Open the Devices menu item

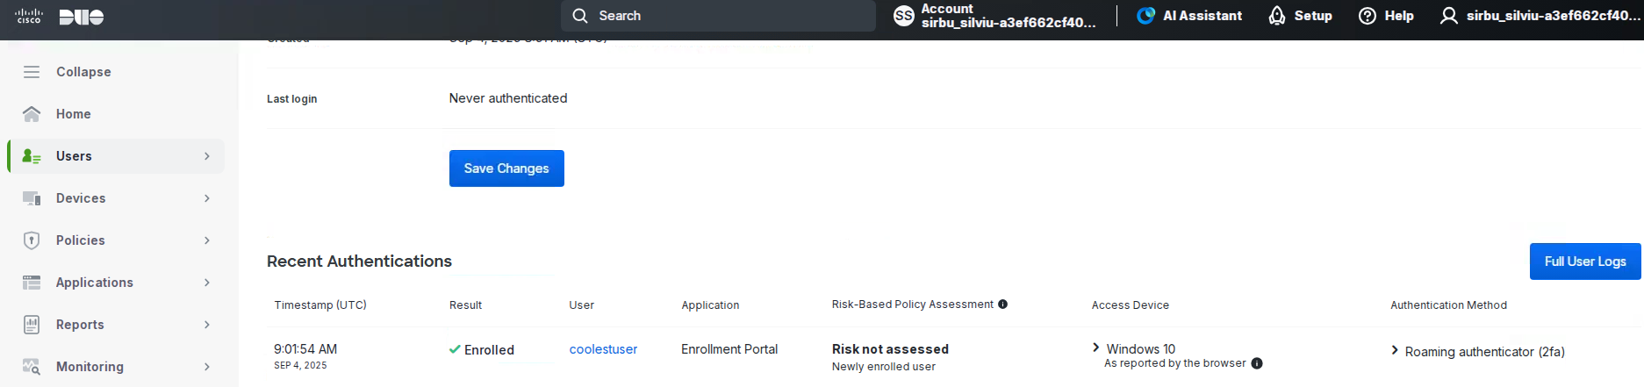pyautogui.click(x=116, y=198)
